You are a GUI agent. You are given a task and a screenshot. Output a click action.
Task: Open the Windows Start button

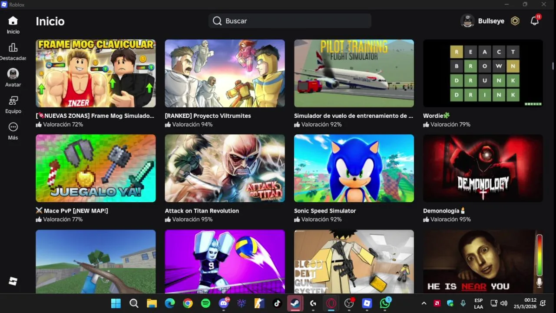pos(116,303)
